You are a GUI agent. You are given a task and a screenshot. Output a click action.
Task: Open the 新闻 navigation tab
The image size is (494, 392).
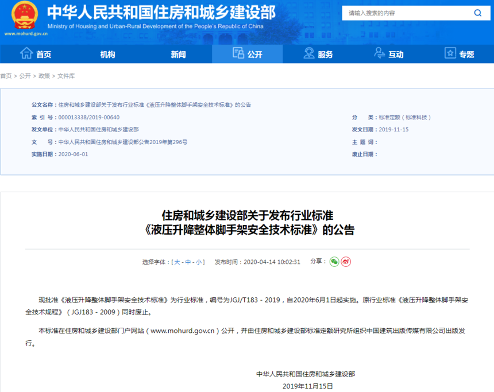click(x=178, y=55)
